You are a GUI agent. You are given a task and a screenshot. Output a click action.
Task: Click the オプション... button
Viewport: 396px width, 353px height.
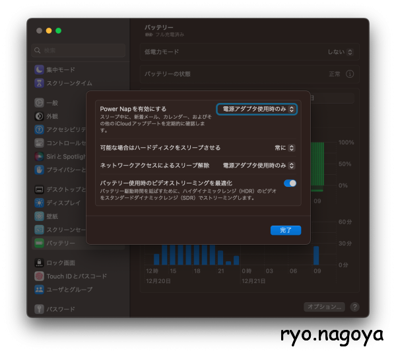pos(324,307)
